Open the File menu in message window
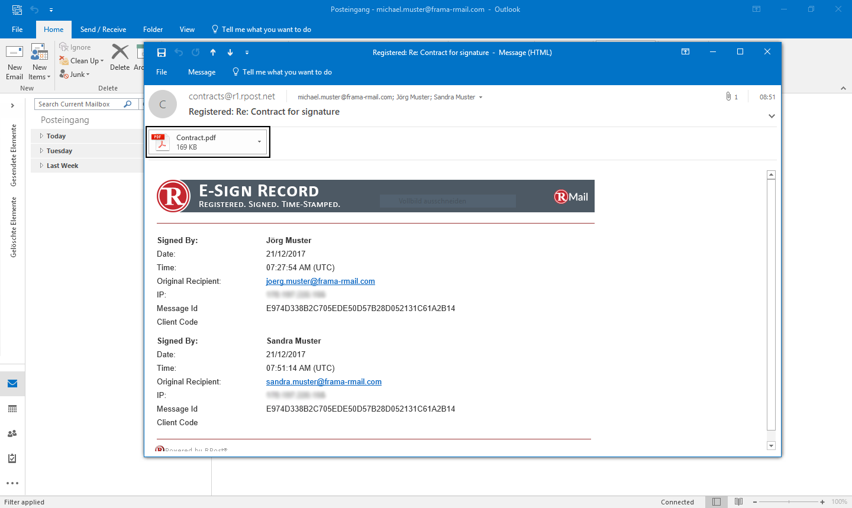This screenshot has width=852, height=508. point(162,72)
